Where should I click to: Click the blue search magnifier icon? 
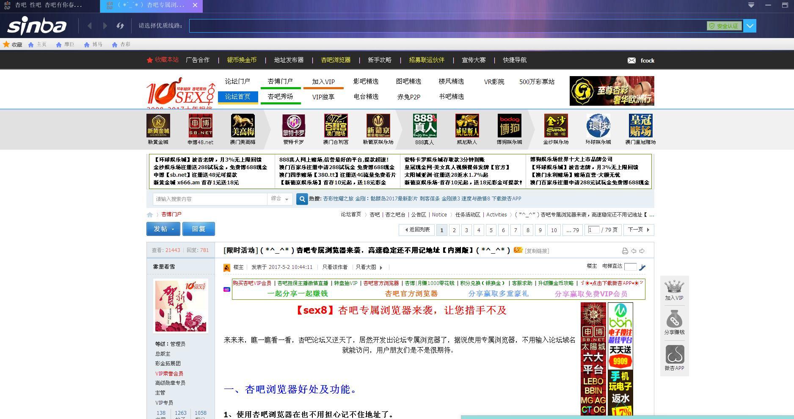[301, 199]
